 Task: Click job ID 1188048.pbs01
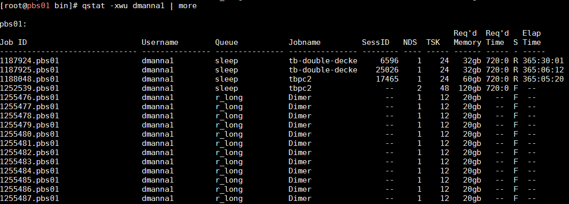point(29,79)
